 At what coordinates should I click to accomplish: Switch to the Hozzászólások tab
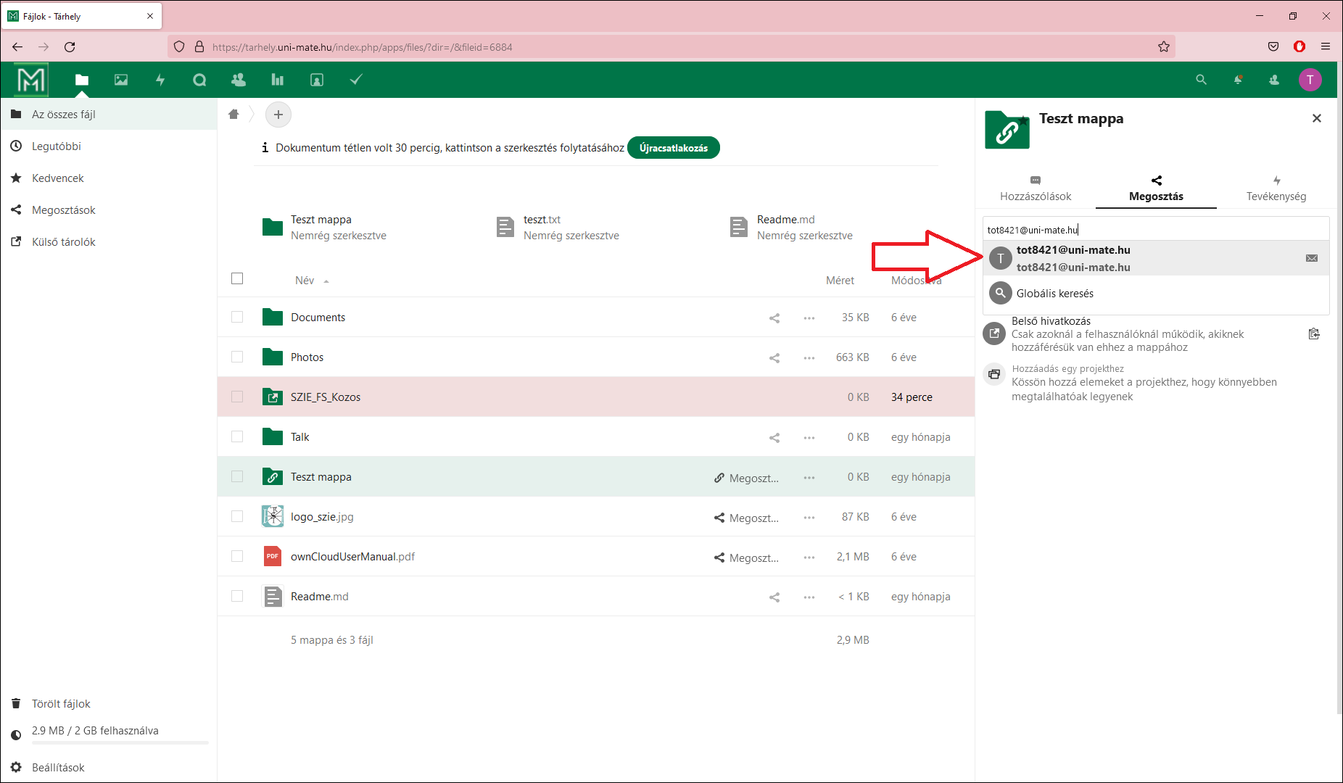1035,188
